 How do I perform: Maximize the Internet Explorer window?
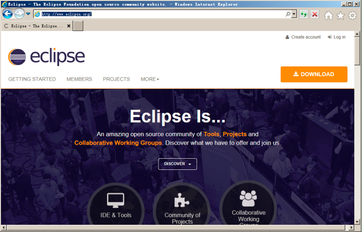(x=350, y=4)
